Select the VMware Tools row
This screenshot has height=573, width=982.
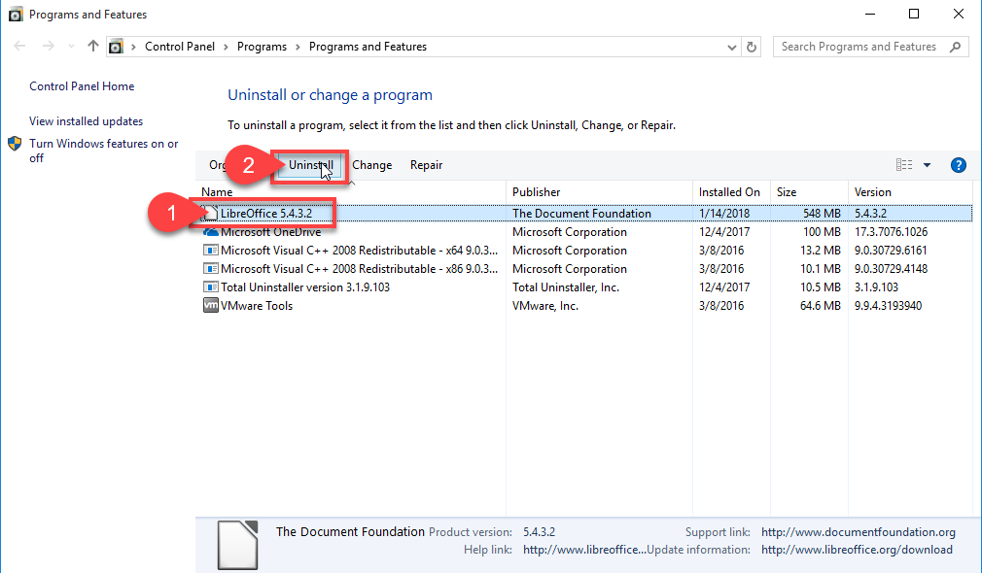pos(583,306)
